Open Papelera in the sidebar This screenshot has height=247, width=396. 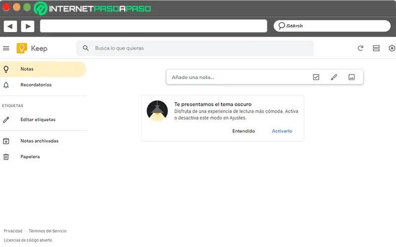(43, 157)
